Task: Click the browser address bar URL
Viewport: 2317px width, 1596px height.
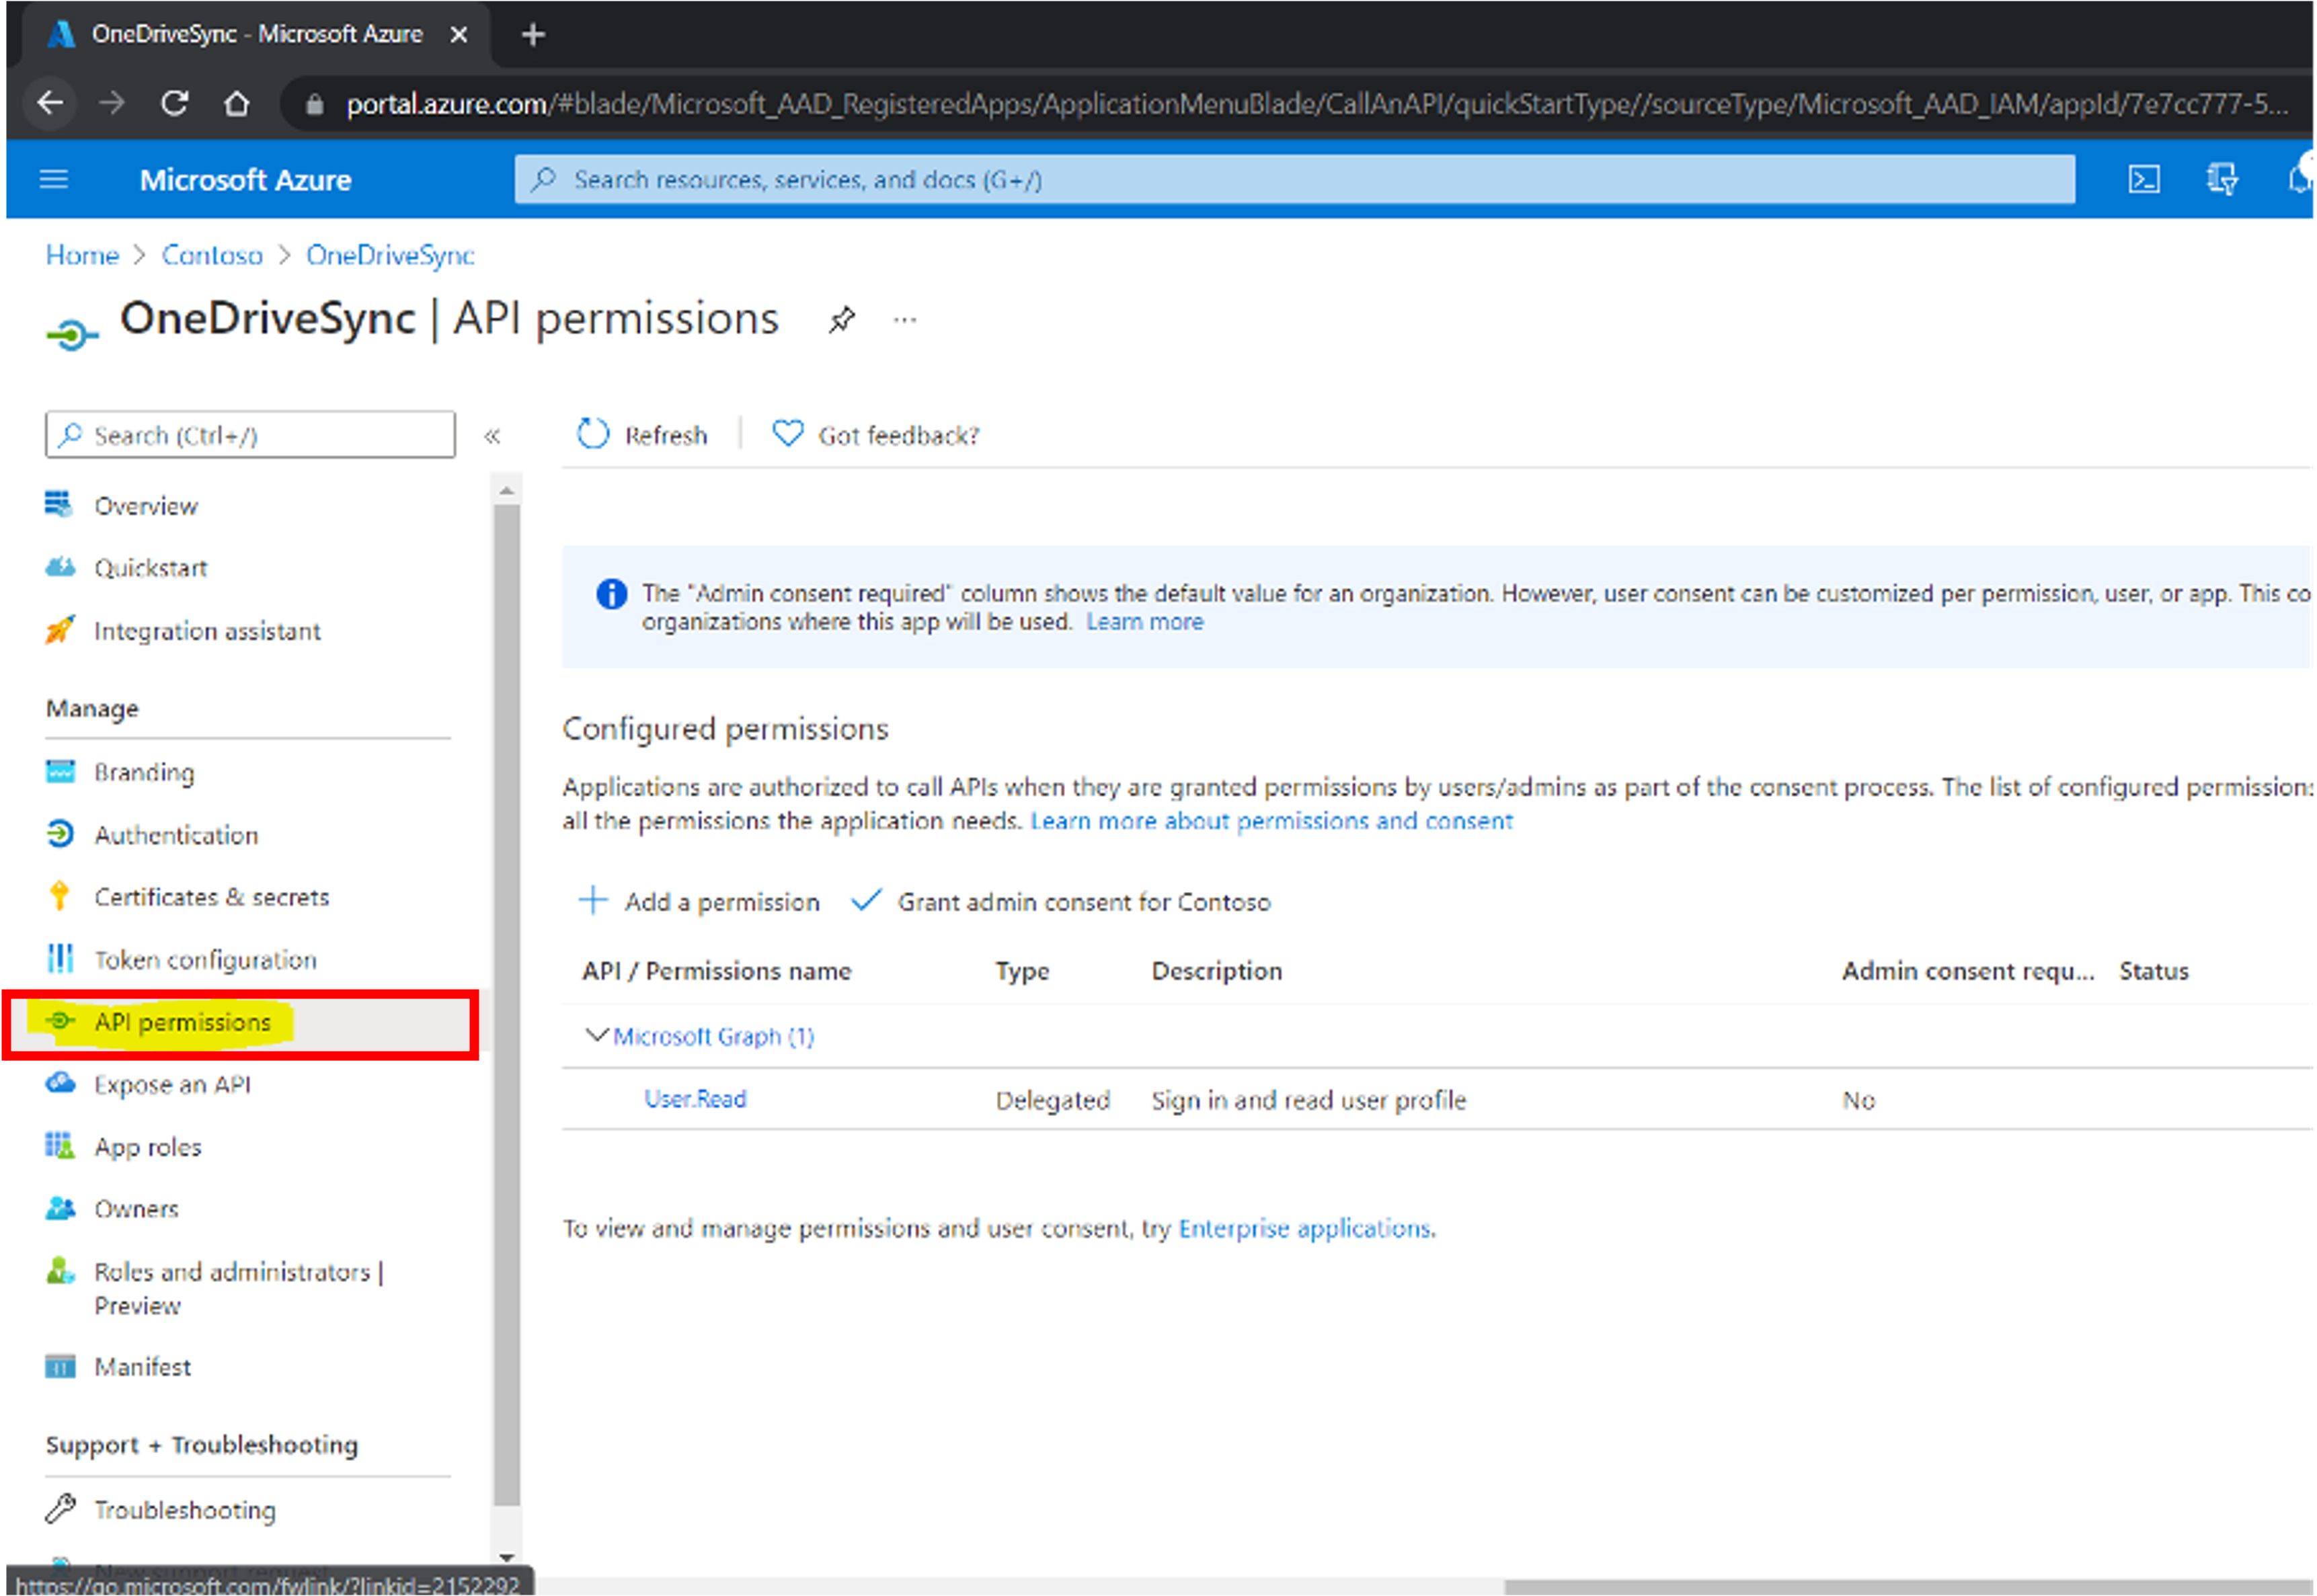Action: [1317, 104]
